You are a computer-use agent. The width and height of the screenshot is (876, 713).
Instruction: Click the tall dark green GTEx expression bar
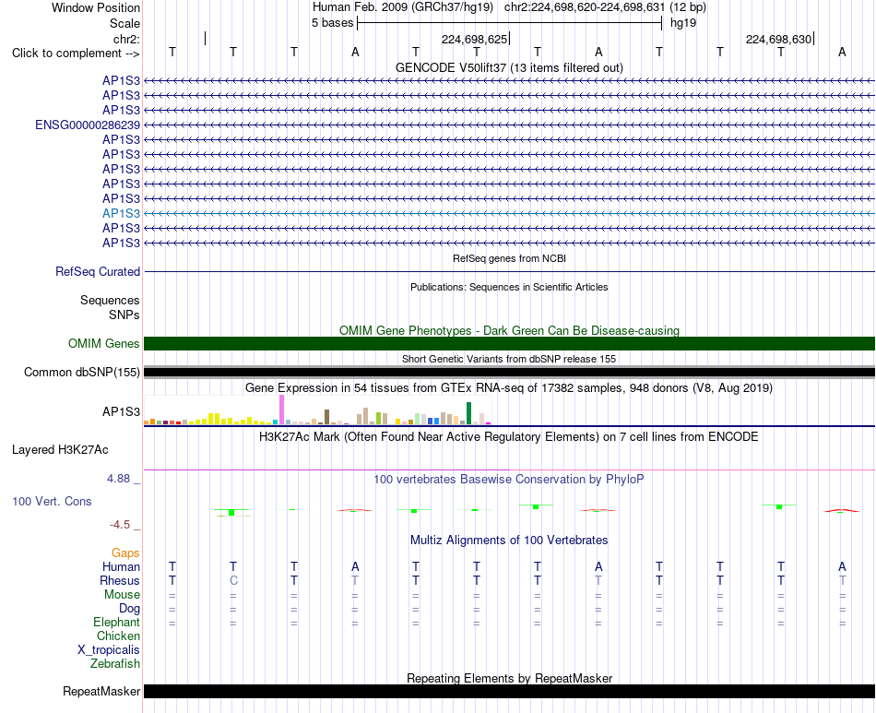(x=468, y=413)
